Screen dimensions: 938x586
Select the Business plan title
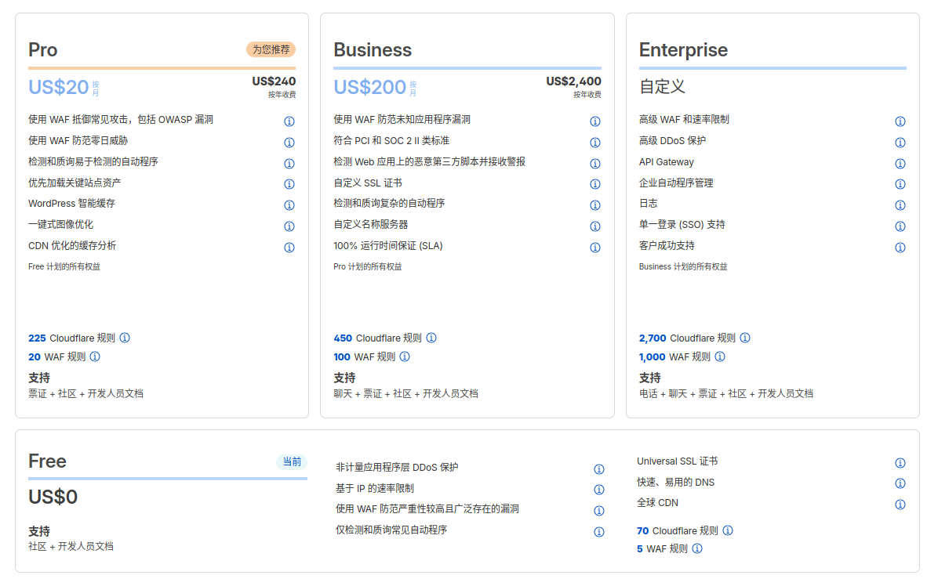coord(373,49)
